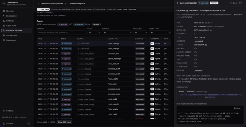Click observed badge on file_open row
Viewport: 246px width, 127px height.
(66, 84)
